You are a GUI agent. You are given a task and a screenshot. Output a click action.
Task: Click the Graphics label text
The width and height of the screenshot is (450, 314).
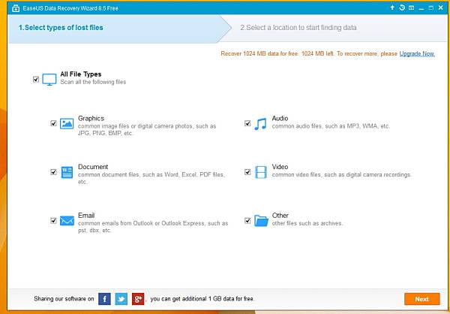(91, 118)
